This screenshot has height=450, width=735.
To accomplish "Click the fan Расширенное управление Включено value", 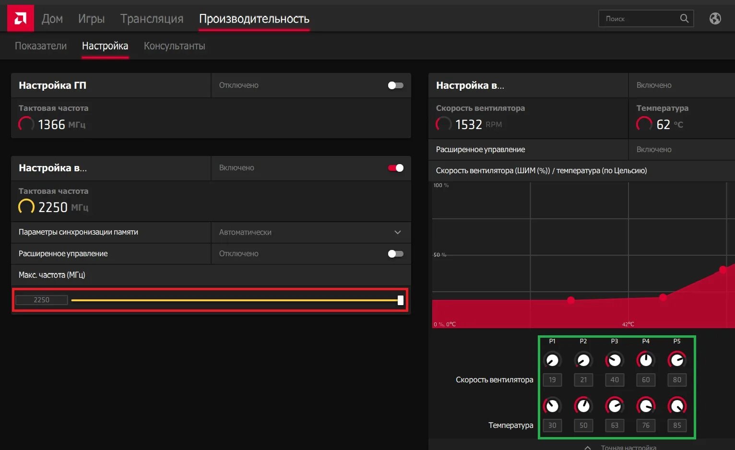I will pyautogui.click(x=654, y=150).
